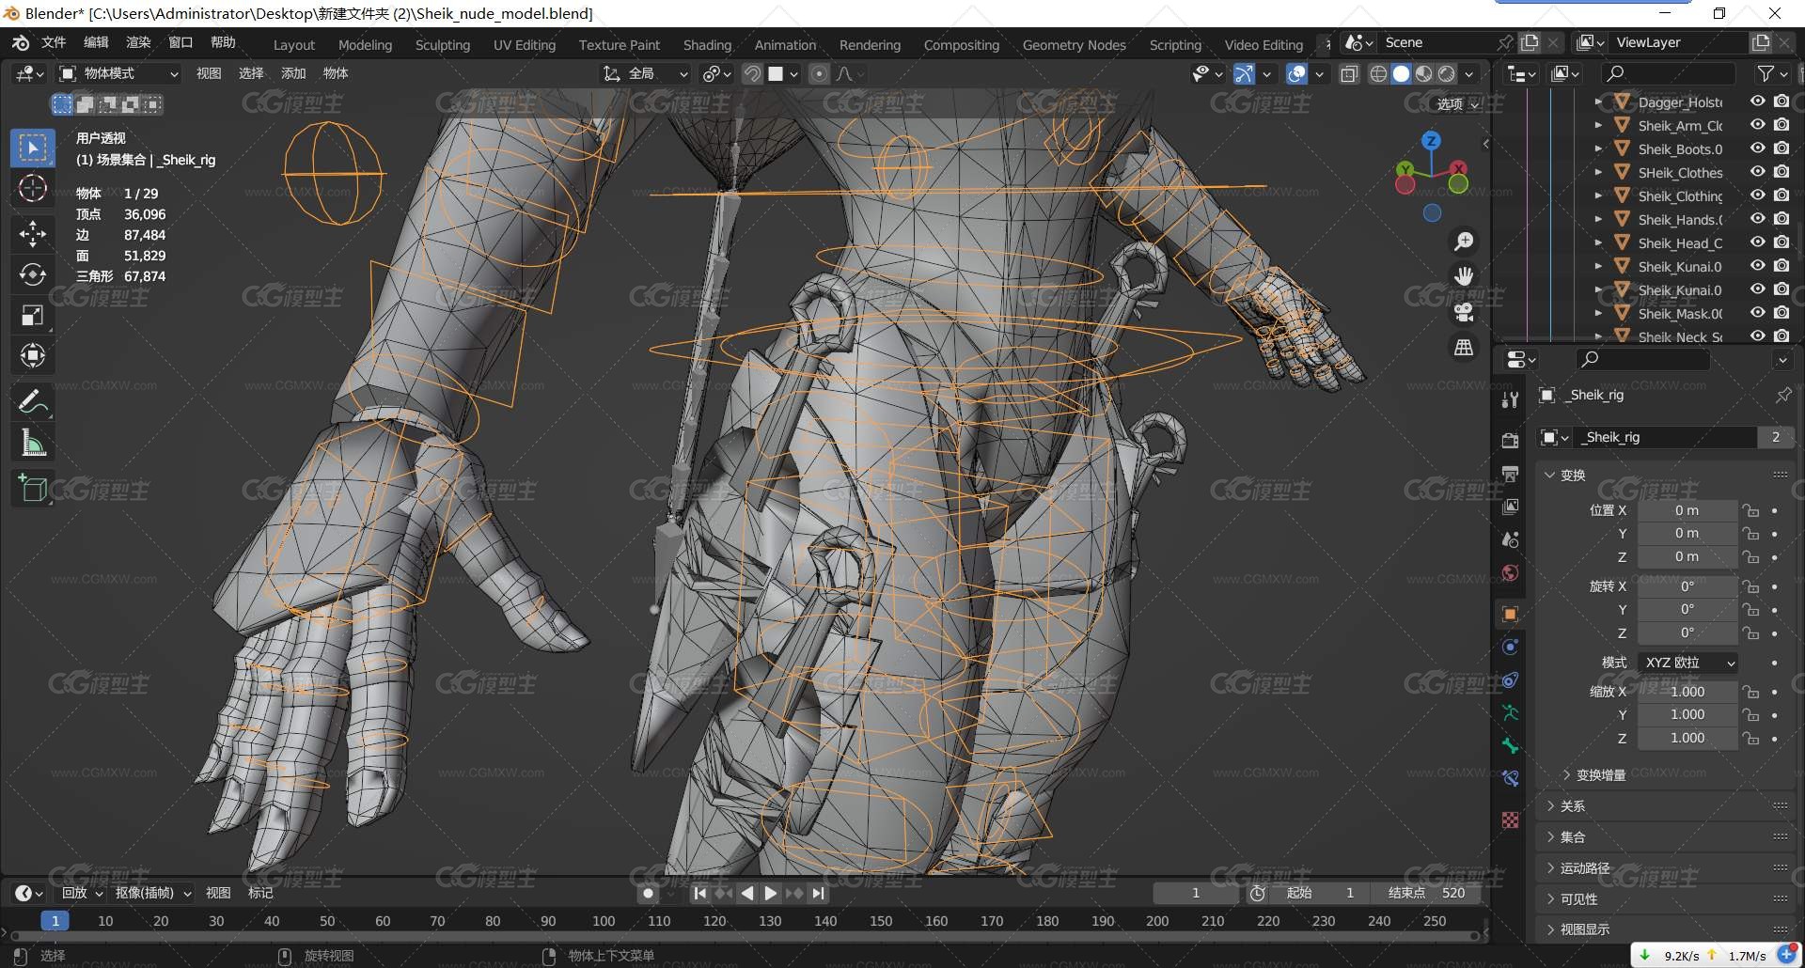Screen dimensions: 1805x968
Task: Open the Physics properties tab
Action: click(x=1510, y=648)
